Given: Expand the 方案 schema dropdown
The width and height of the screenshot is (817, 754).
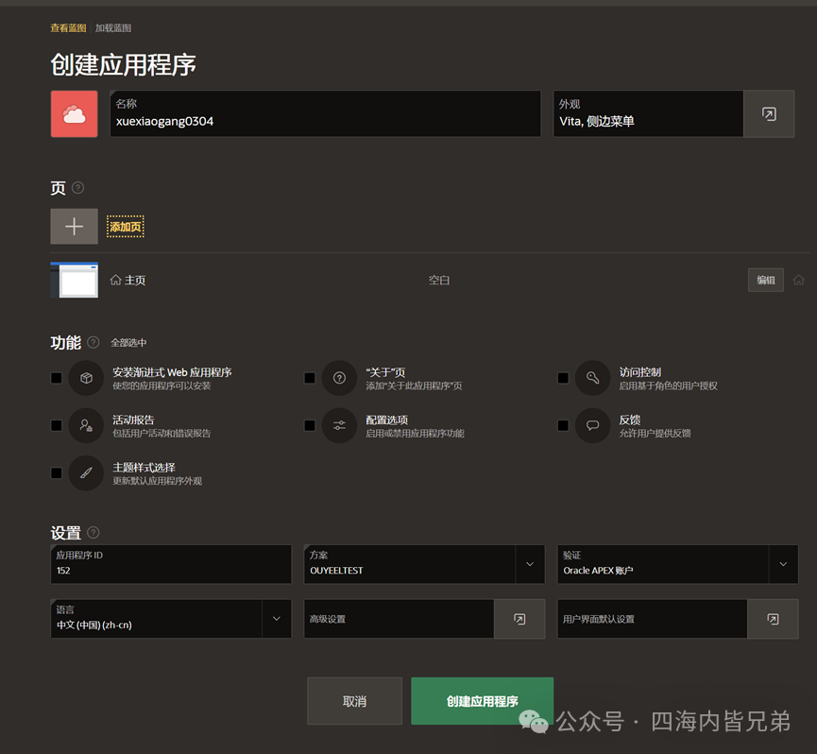Looking at the screenshot, I should 530,564.
